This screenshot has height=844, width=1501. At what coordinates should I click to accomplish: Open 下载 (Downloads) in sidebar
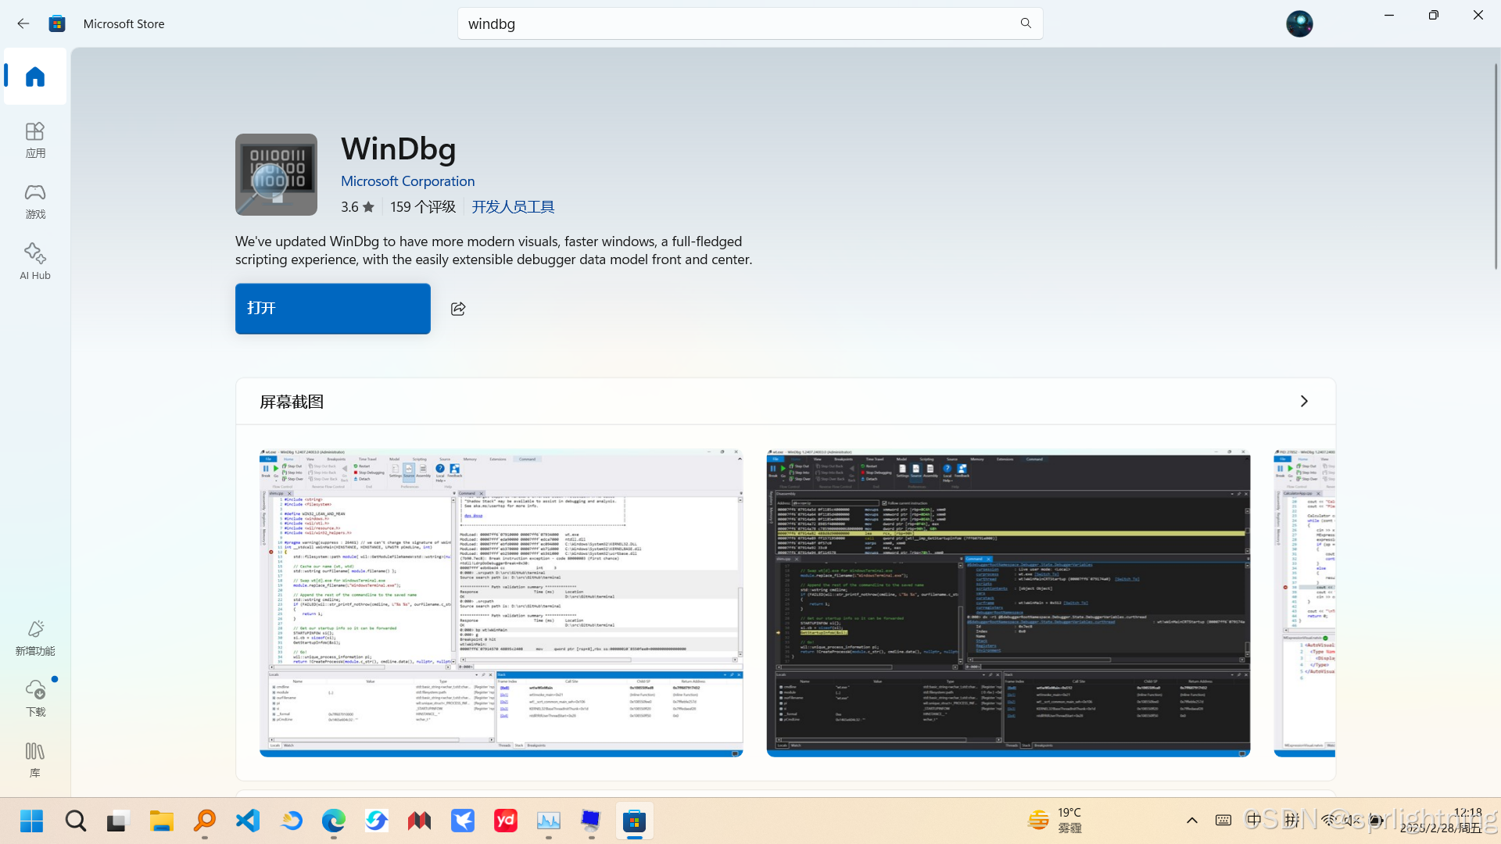[35, 699]
